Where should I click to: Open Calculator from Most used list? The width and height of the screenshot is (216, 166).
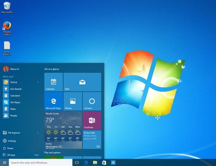point(15,96)
